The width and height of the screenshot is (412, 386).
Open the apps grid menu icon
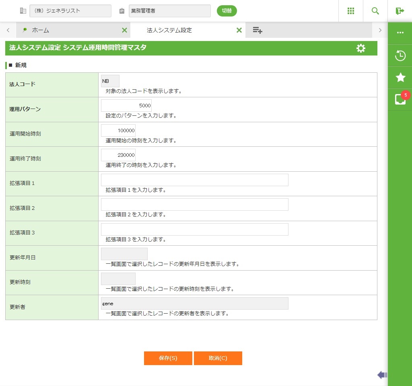[x=350, y=11]
